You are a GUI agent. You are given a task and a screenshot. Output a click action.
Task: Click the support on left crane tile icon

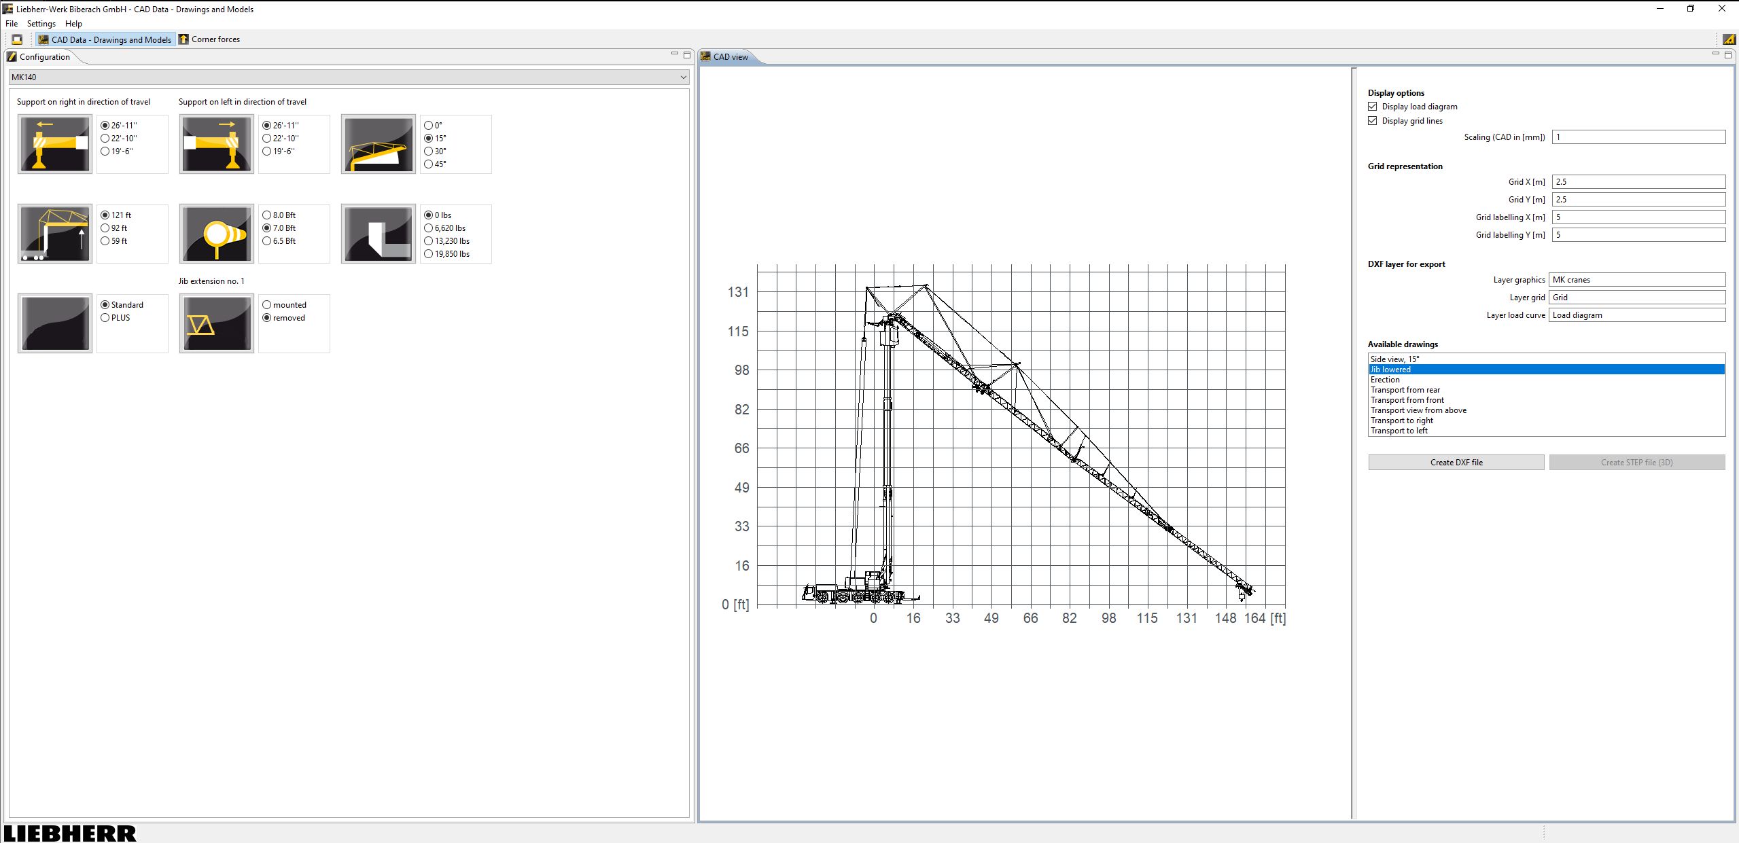point(215,143)
